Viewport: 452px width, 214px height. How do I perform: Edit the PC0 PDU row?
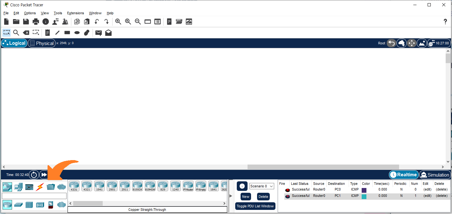click(x=427, y=190)
